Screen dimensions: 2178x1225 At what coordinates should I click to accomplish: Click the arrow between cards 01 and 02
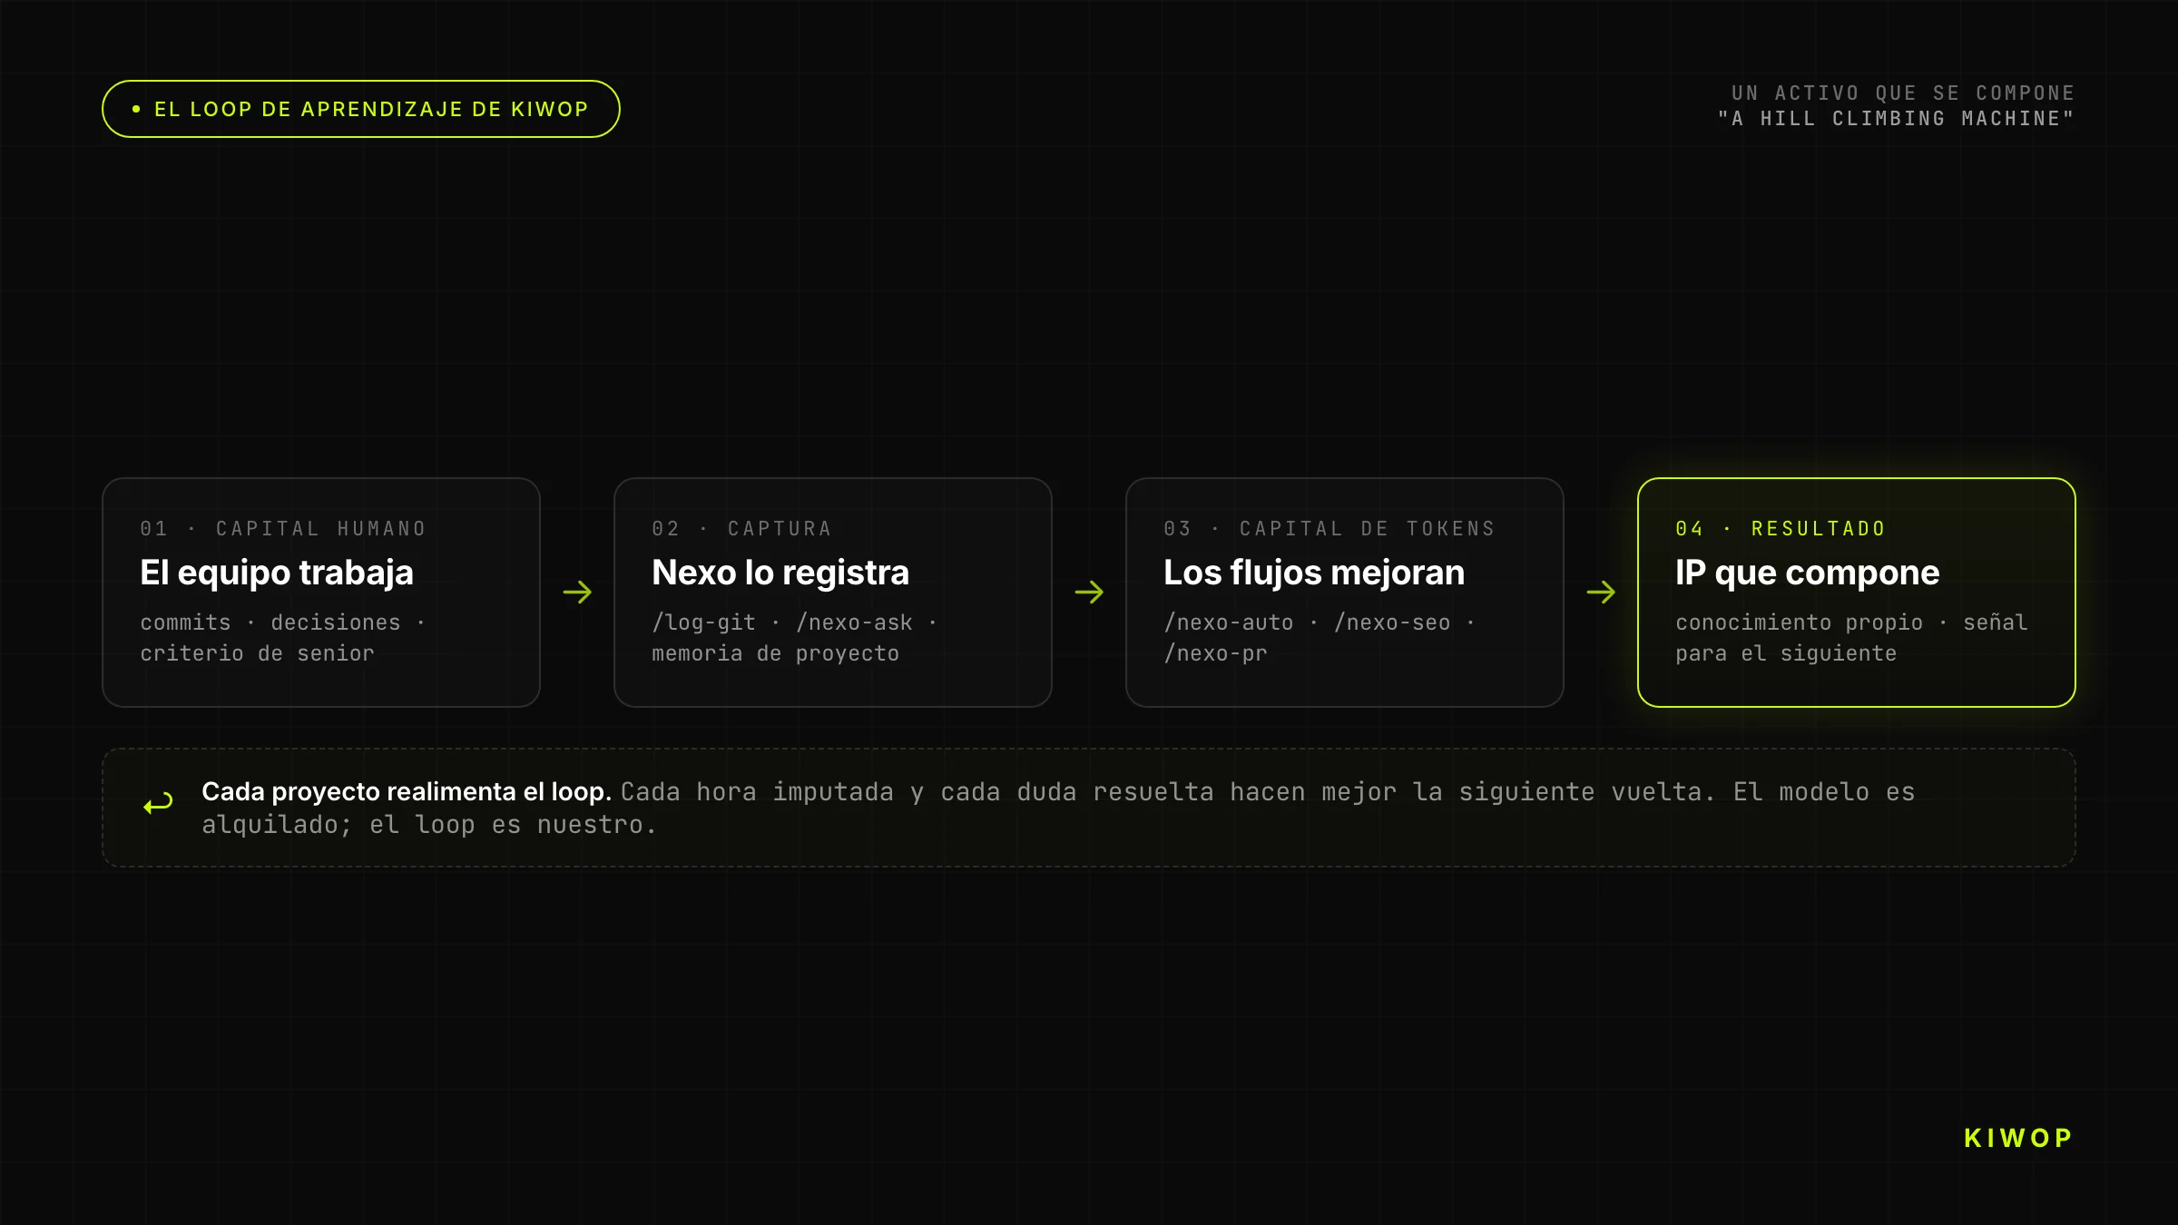pyautogui.click(x=577, y=593)
